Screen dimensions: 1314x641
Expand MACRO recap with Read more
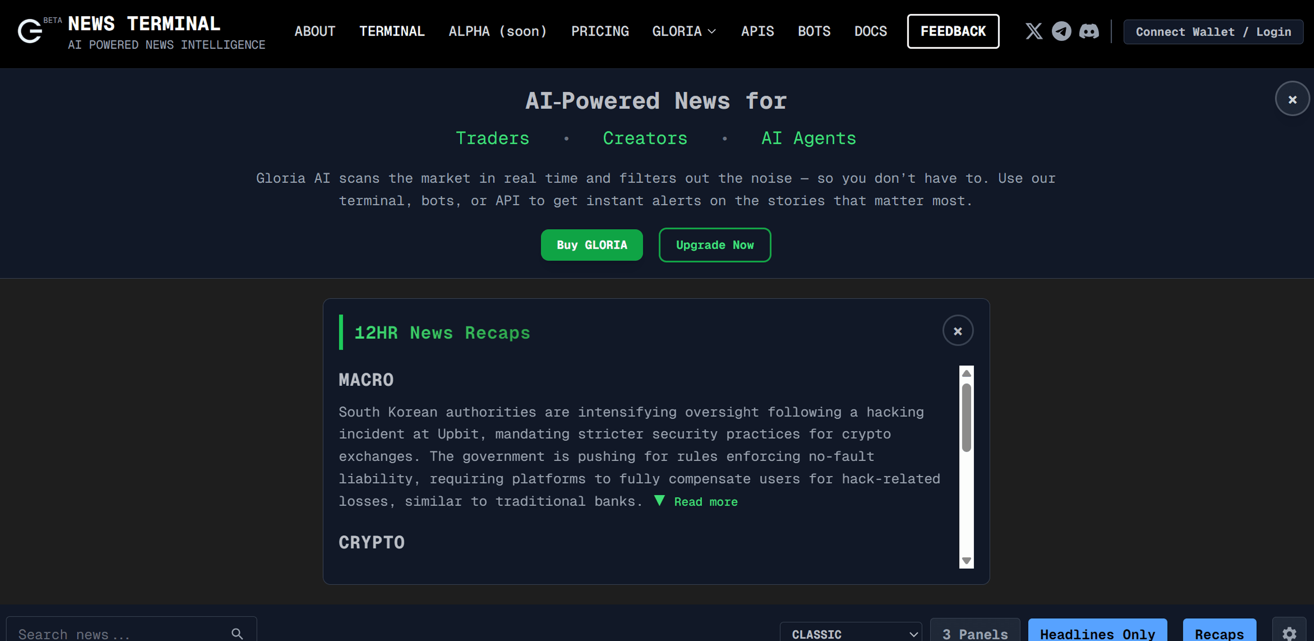(704, 502)
